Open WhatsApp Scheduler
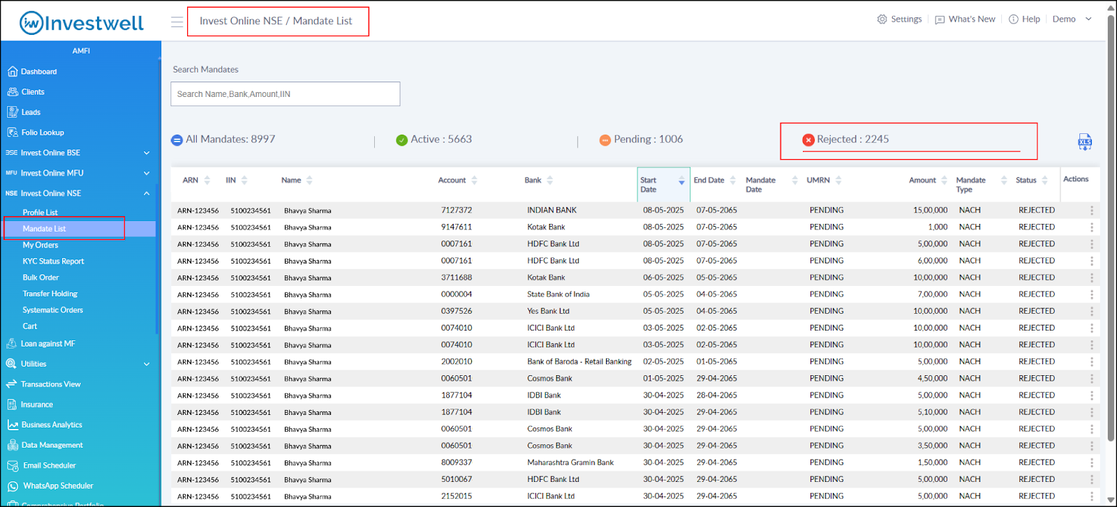Viewport: 1117px width, 507px height. [58, 485]
